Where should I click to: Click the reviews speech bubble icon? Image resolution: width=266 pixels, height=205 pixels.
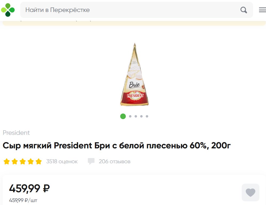tap(91, 161)
